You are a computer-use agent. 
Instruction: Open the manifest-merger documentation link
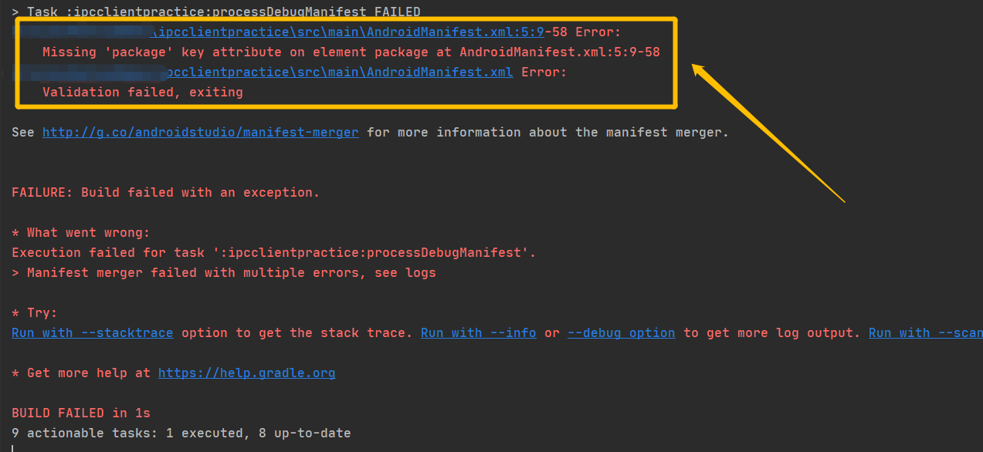(201, 133)
